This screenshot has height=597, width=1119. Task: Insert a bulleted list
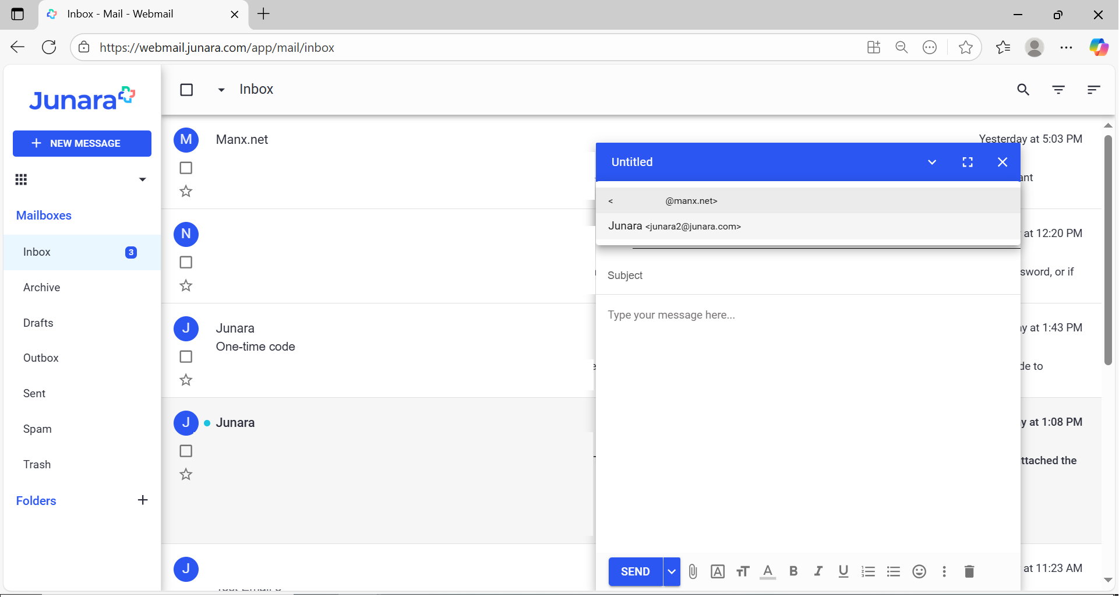[894, 572]
